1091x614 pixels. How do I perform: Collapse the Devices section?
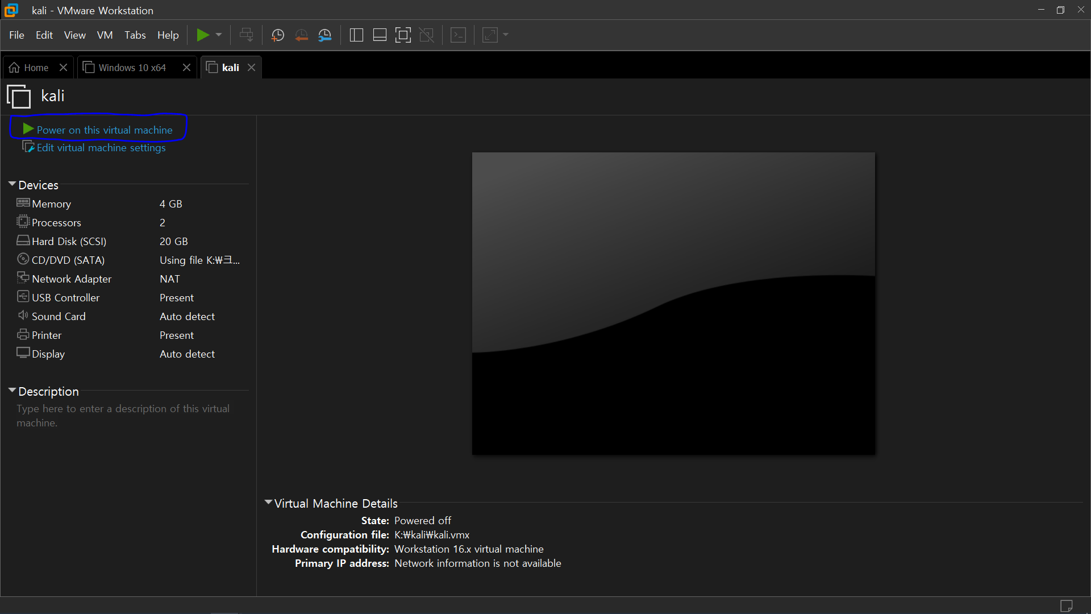pyautogui.click(x=12, y=184)
